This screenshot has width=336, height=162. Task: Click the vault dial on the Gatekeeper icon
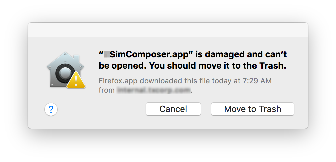click(x=64, y=73)
